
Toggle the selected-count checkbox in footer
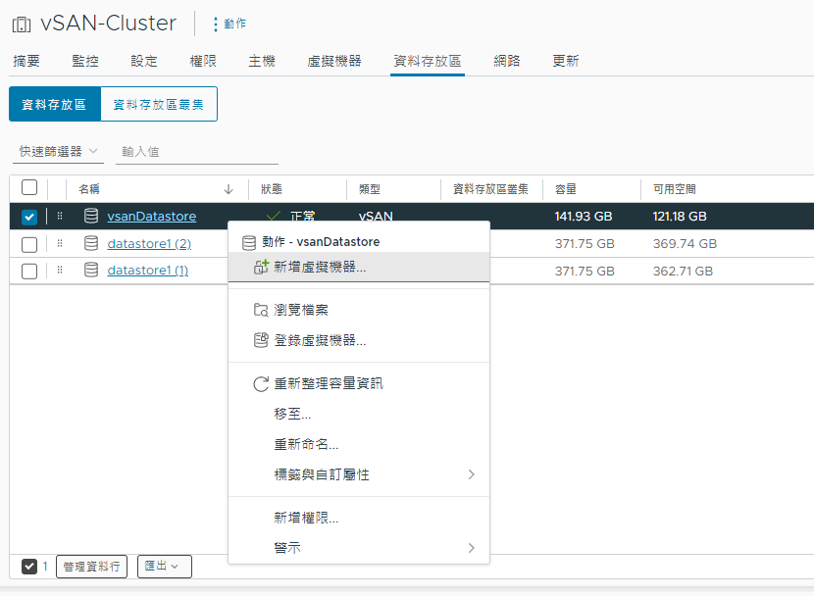pos(29,567)
